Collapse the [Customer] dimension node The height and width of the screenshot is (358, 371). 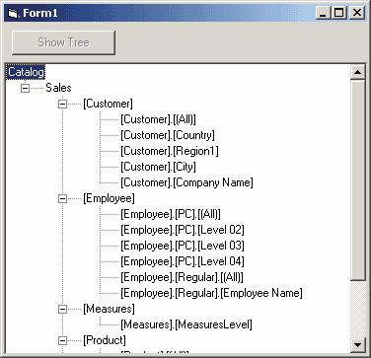point(62,104)
